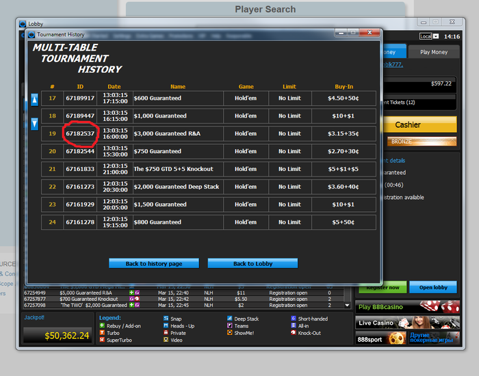The width and height of the screenshot is (479, 376).
Task: Click the Open lobby button
Action: point(433,287)
